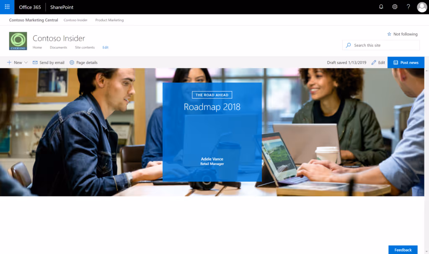Click the Draft saved 1/13/2019 status
The width and height of the screenshot is (429, 254).
(x=346, y=62)
